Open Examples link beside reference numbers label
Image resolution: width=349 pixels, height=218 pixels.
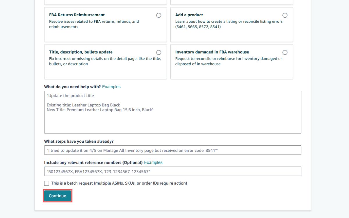click(x=153, y=163)
